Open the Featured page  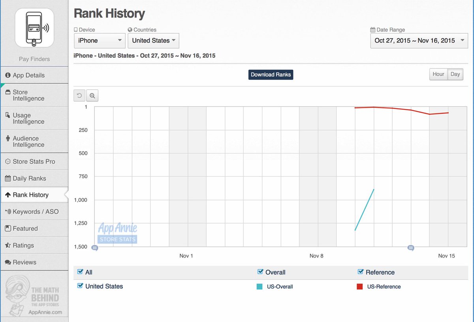click(x=34, y=228)
